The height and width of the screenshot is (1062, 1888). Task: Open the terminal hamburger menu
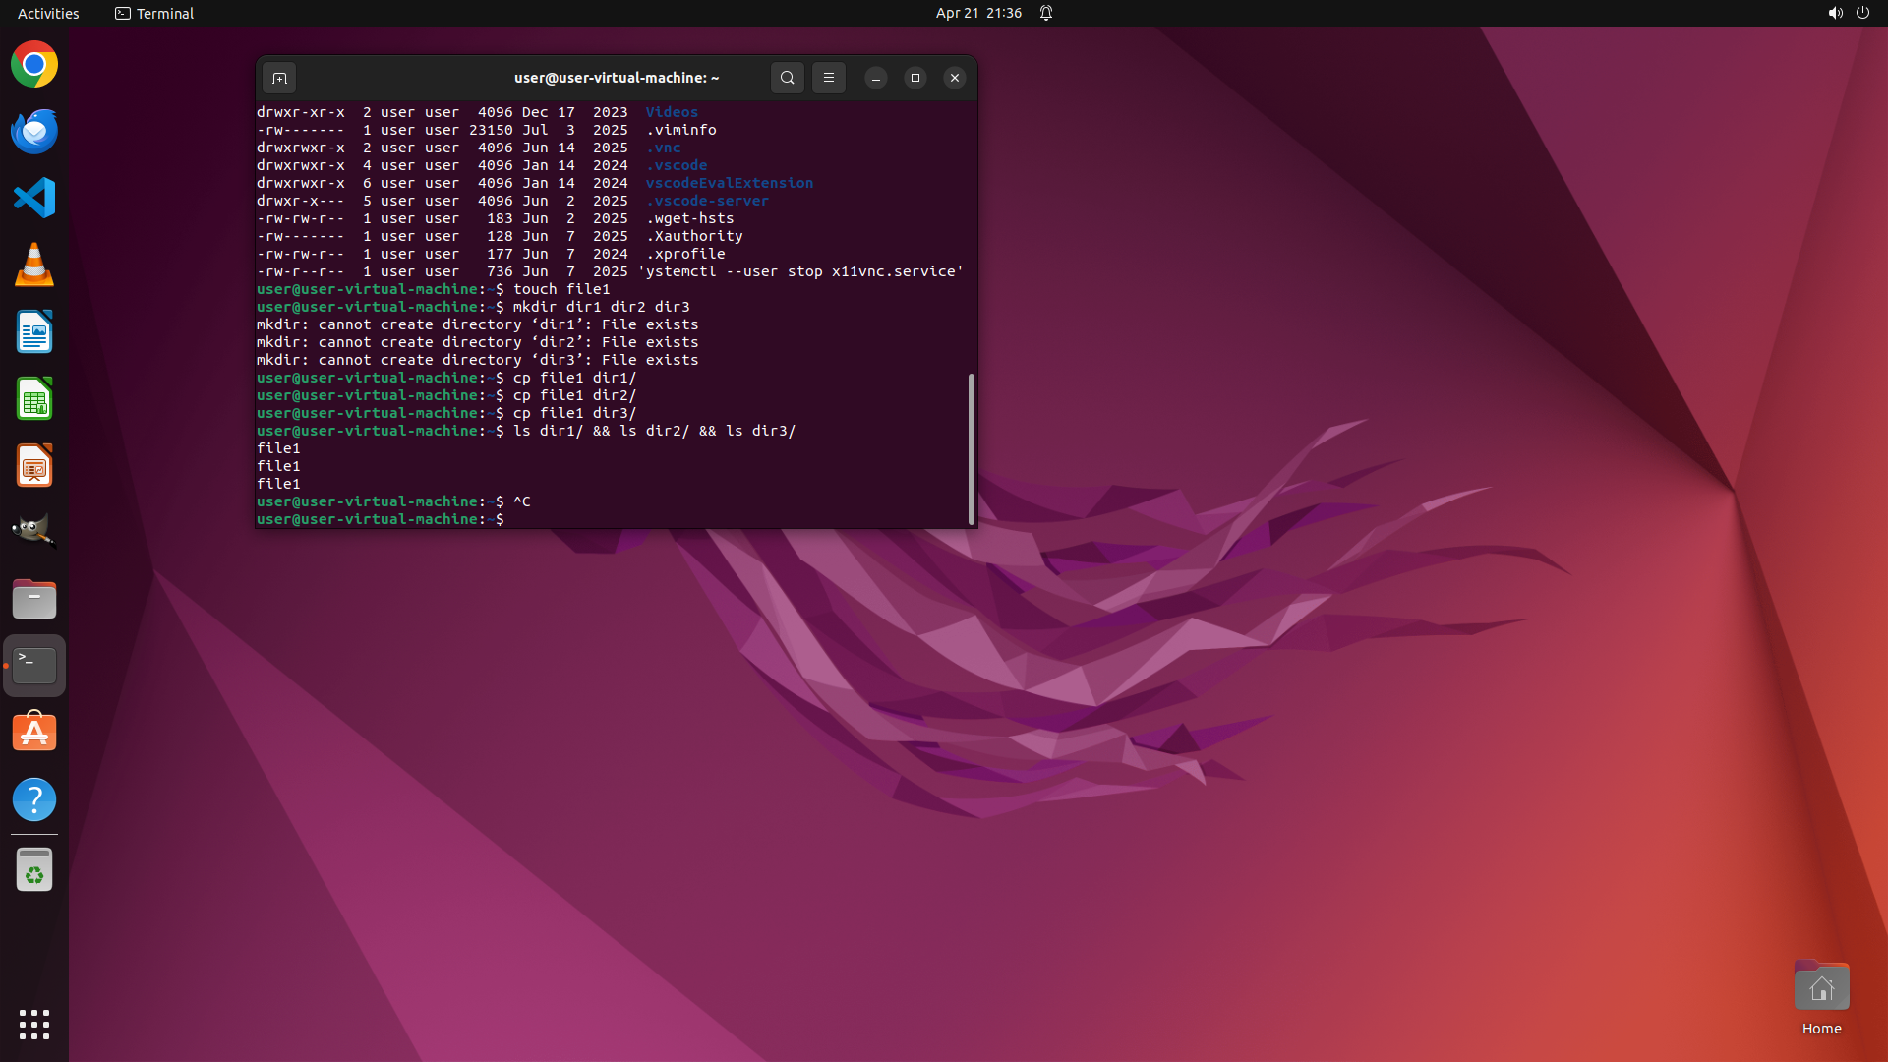(829, 78)
